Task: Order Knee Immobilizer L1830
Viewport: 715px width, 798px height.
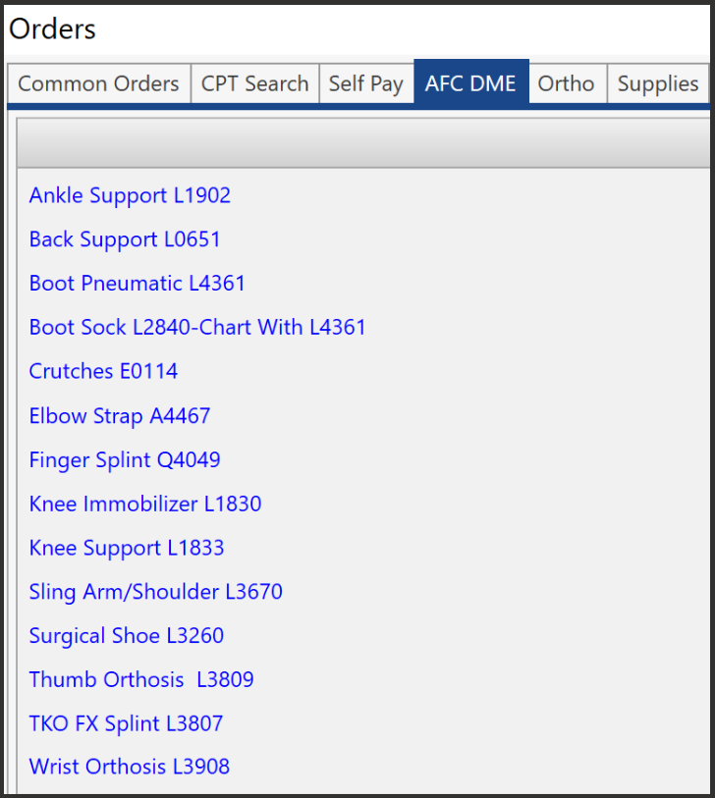Action: (x=145, y=505)
